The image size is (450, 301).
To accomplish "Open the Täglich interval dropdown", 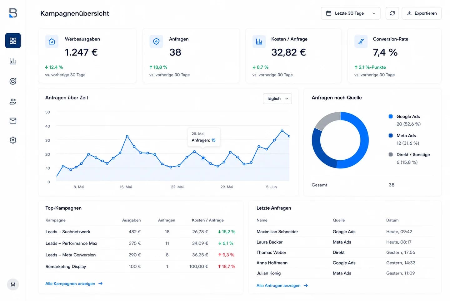I will point(277,99).
